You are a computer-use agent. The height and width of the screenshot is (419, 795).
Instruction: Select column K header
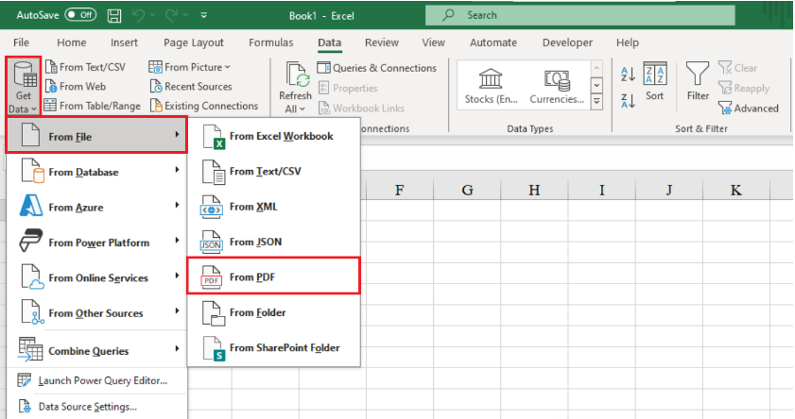coord(736,191)
